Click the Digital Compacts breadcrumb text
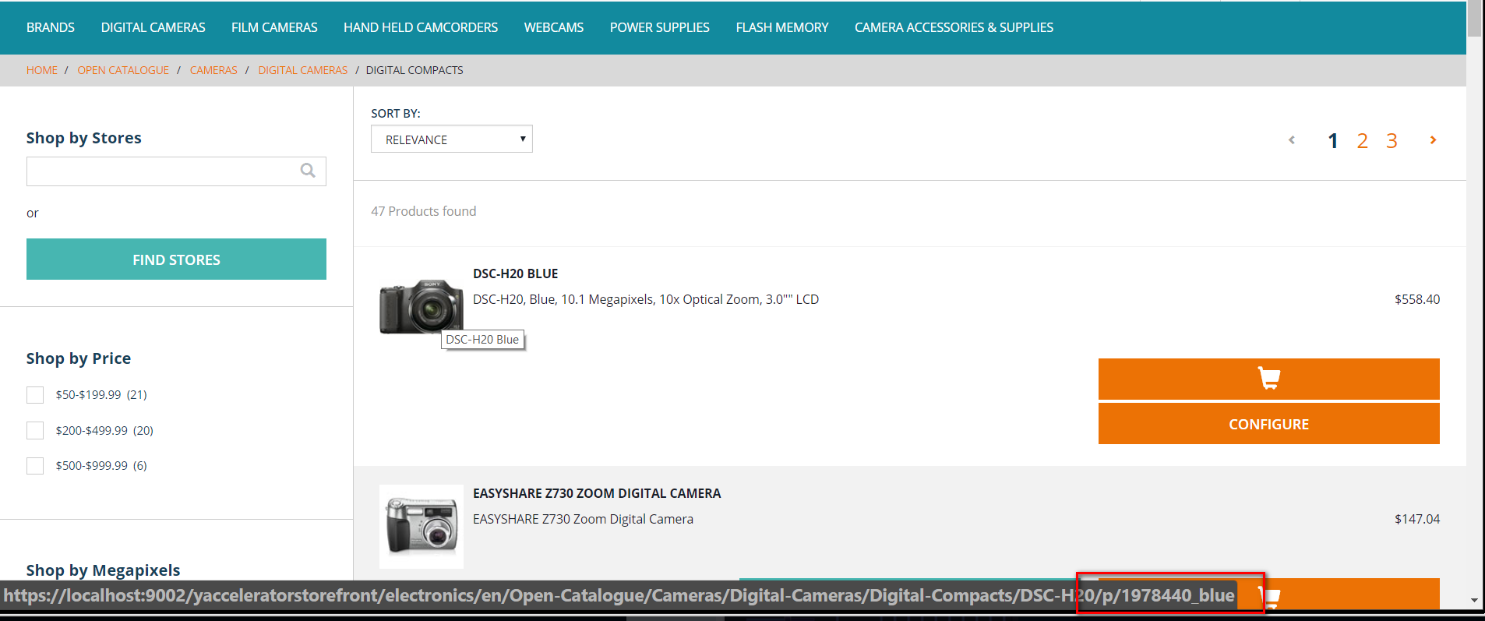 pos(414,70)
